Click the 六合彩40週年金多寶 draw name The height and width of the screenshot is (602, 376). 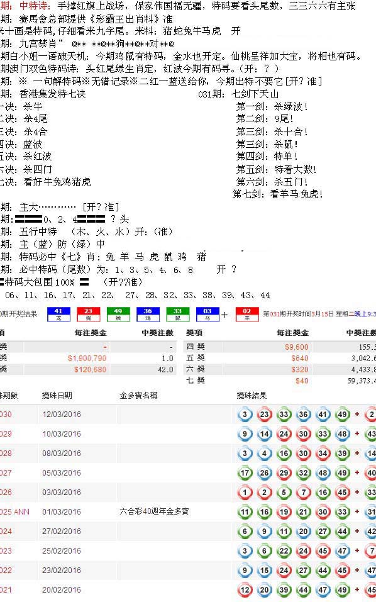pos(154,511)
